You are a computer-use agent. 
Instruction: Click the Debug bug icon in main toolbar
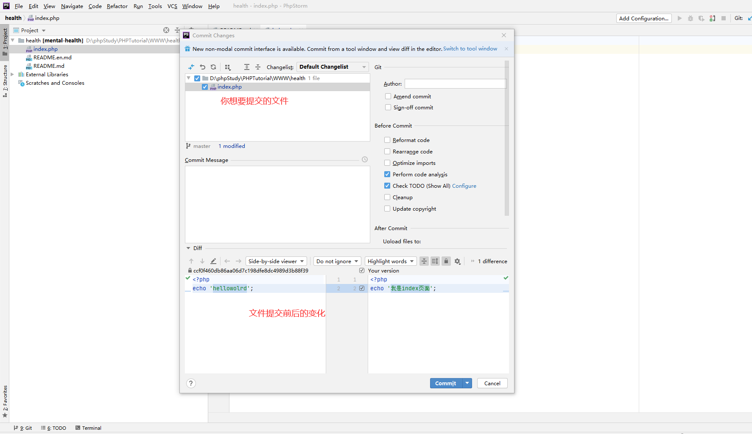[x=690, y=18]
